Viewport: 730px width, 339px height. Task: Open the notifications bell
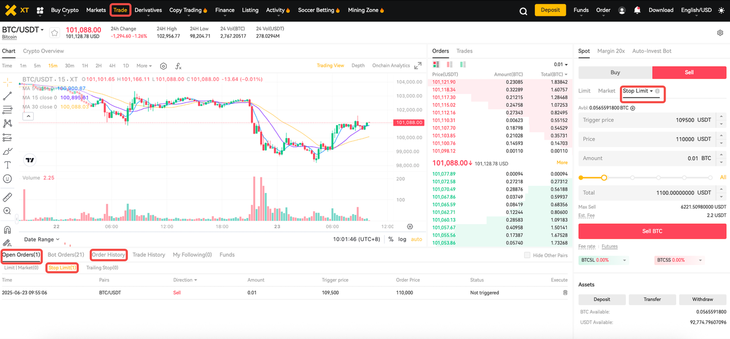pos(637,10)
